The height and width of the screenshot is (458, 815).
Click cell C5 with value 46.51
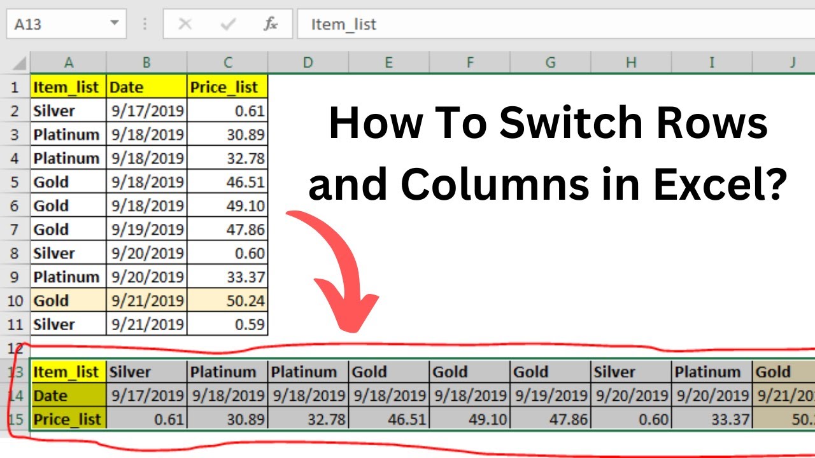[227, 182]
